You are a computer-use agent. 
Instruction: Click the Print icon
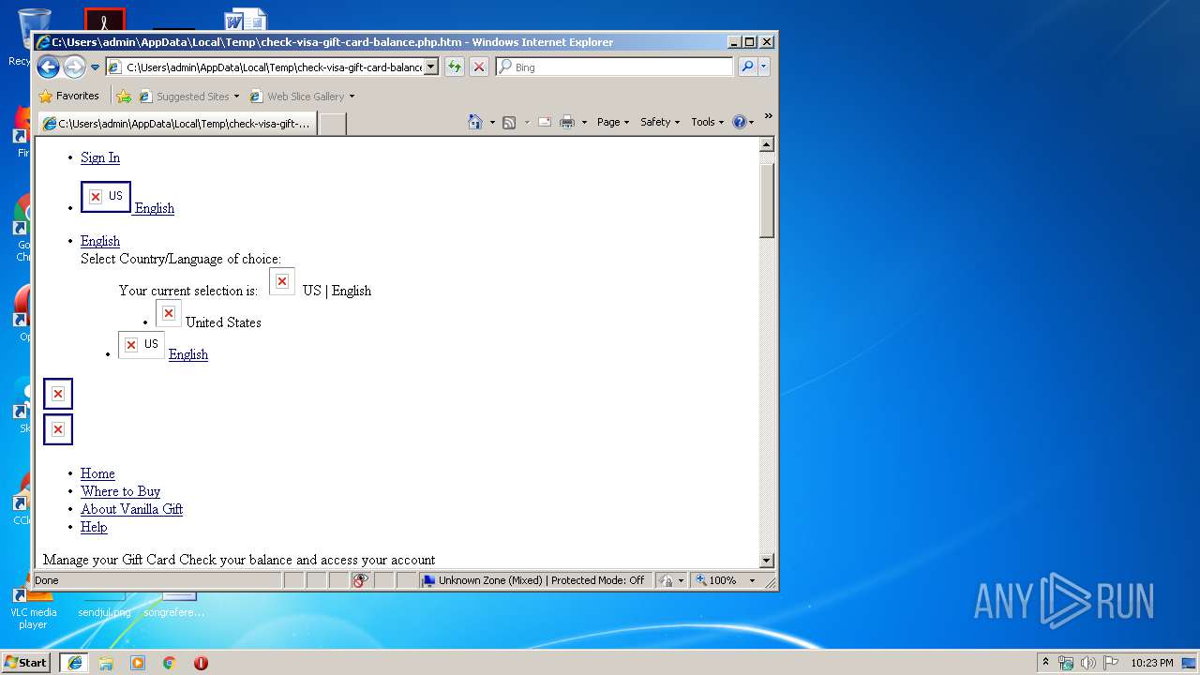coord(567,122)
